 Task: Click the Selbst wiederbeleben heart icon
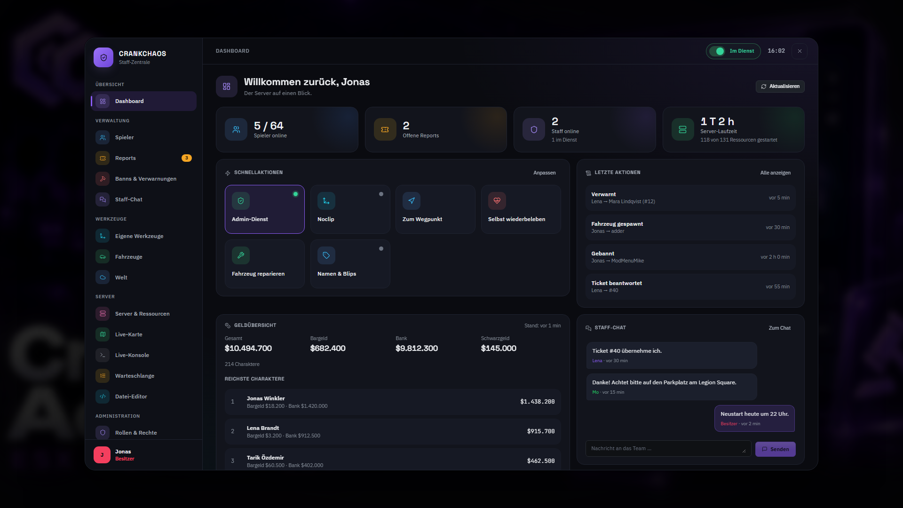click(x=497, y=201)
